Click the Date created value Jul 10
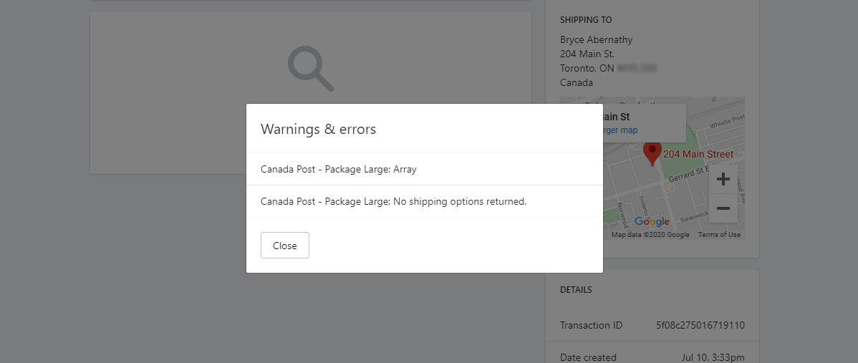The image size is (858, 363). pos(713,357)
